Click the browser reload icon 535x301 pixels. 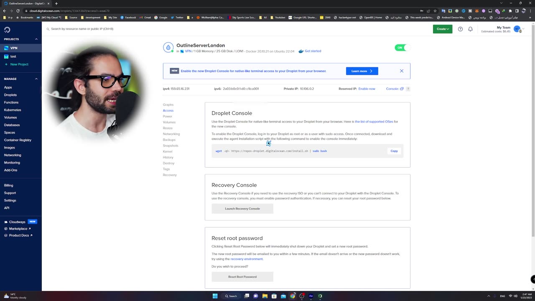tap(18, 11)
